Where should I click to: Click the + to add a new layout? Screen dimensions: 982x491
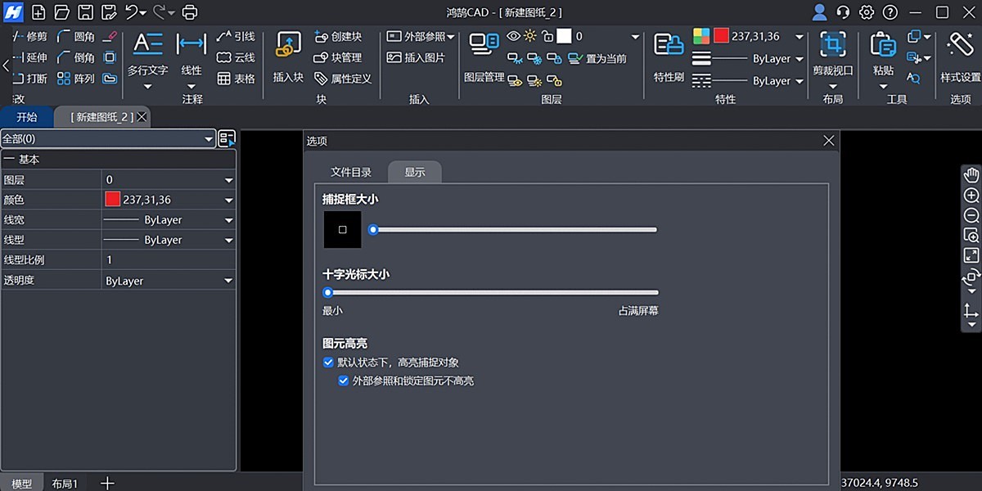pos(106,483)
